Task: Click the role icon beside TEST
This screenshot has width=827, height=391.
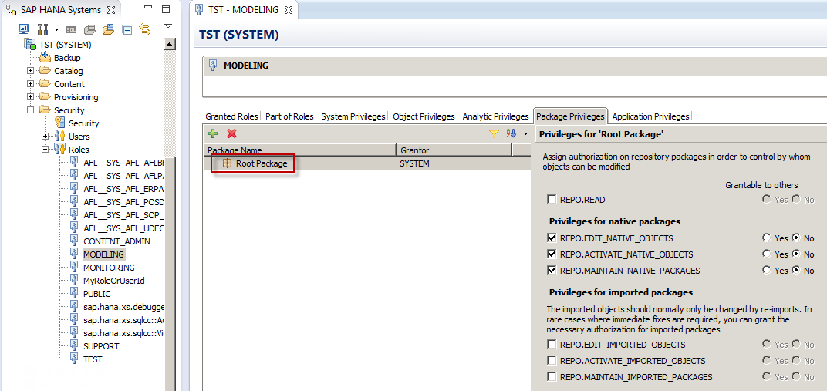Action: pyautogui.click(x=74, y=359)
